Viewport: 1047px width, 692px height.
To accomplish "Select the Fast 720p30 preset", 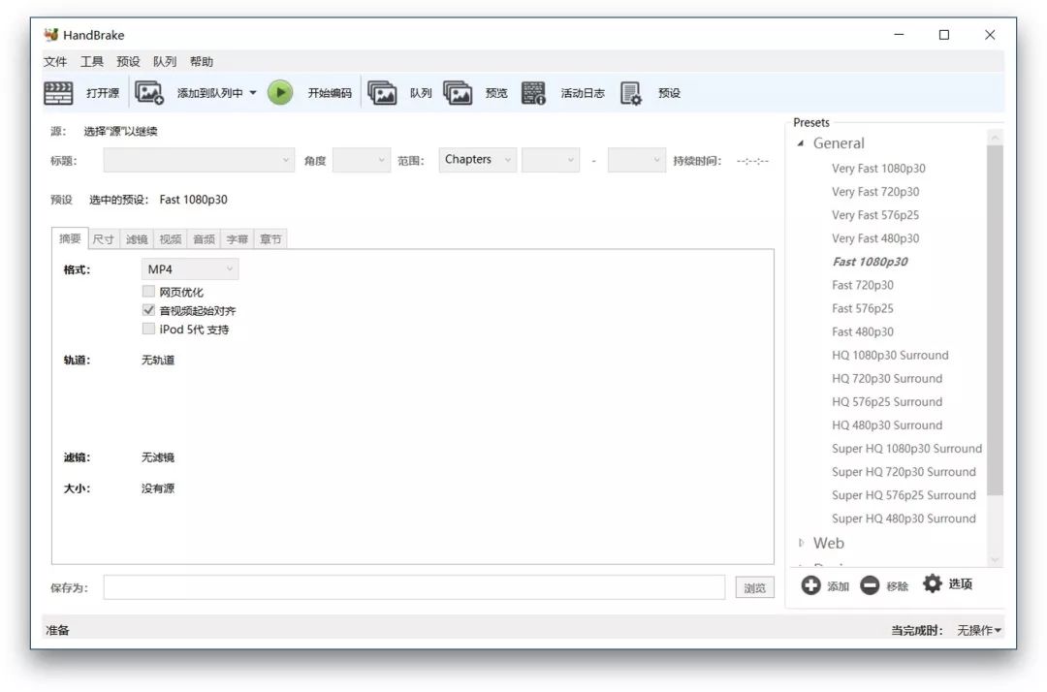I will [x=863, y=285].
